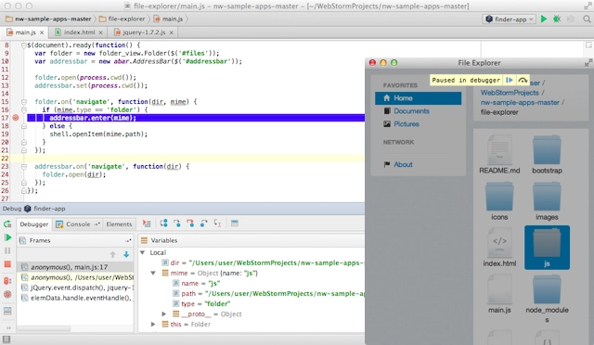
Task: Select the icons folder in File Explorer
Action: click(499, 197)
